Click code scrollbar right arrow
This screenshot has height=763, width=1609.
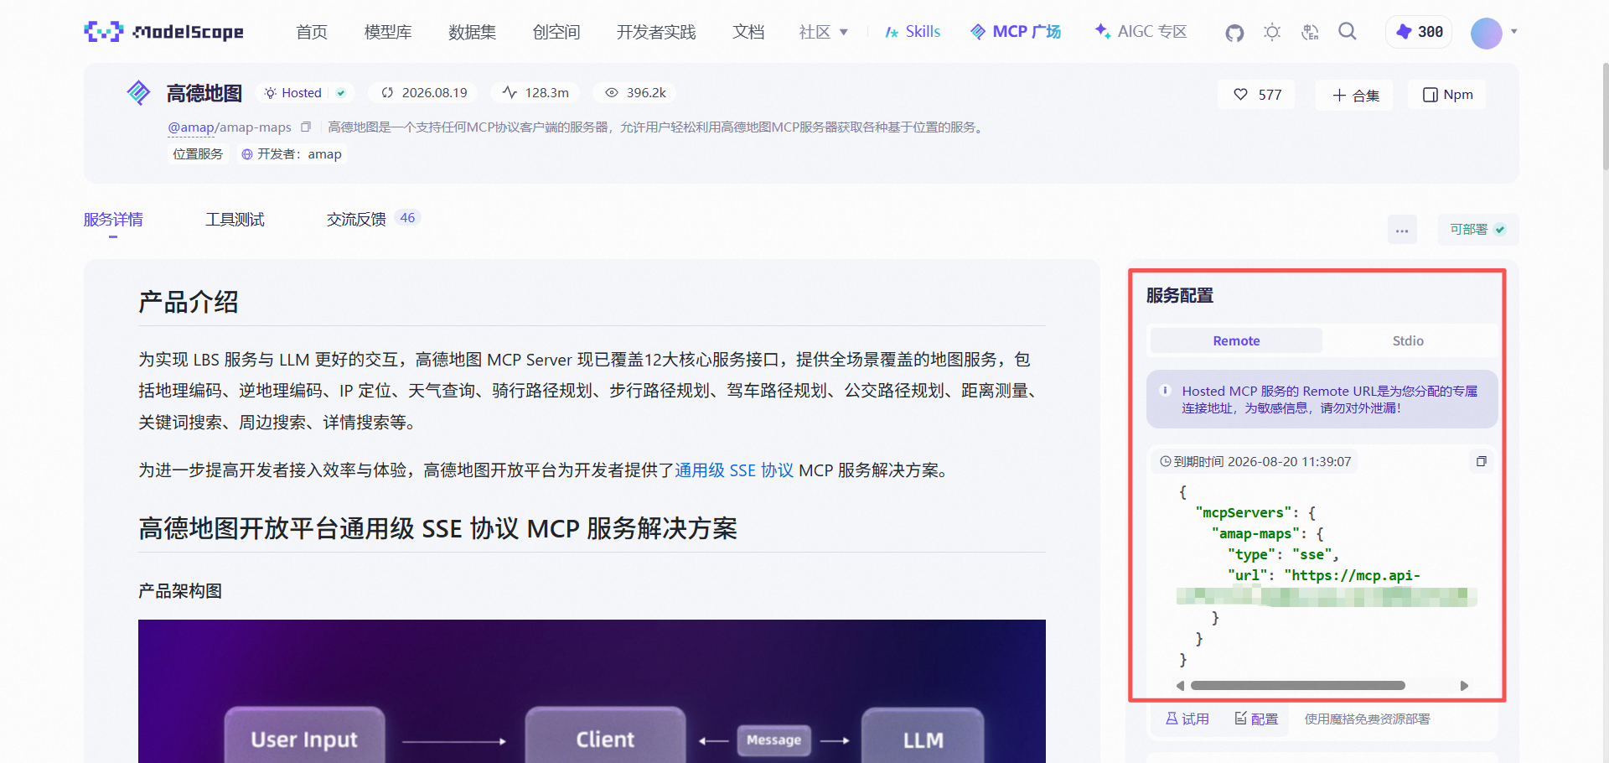click(1464, 686)
